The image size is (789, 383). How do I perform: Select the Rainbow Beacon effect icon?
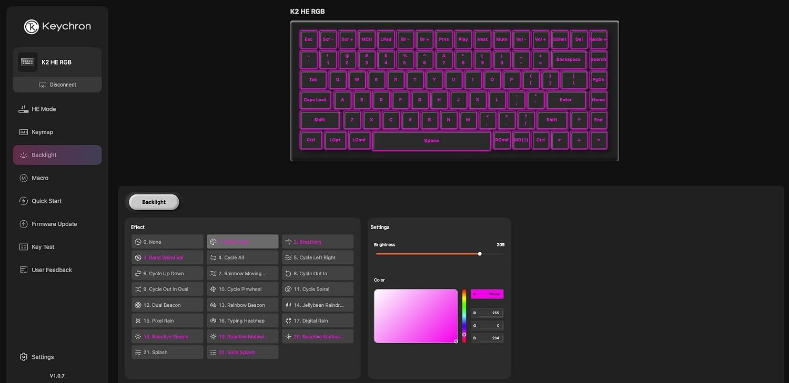point(213,305)
